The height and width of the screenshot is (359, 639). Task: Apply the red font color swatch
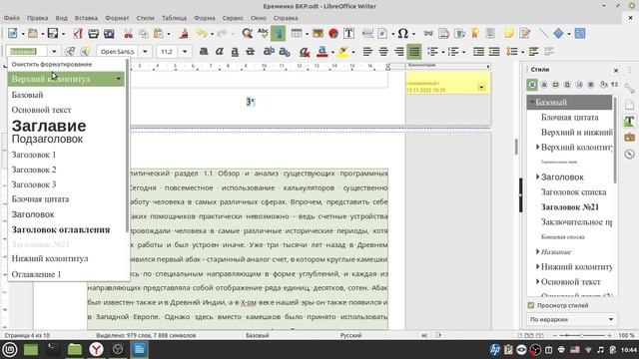click(321, 51)
